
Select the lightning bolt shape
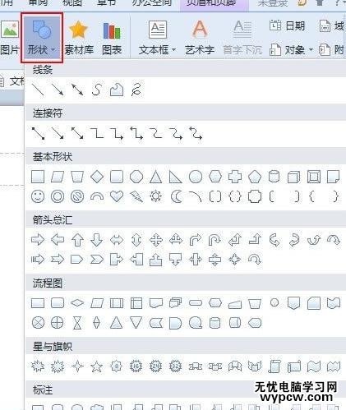(x=136, y=196)
